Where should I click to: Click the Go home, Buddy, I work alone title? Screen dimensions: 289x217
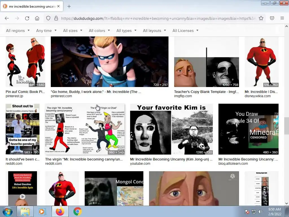tap(96, 92)
